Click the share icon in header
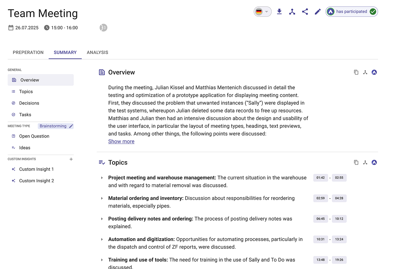 coord(305,12)
